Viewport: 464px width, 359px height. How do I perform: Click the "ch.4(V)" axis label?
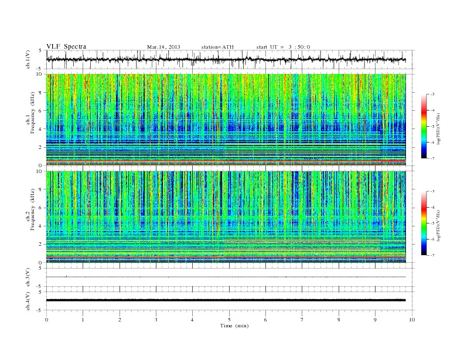(x=28, y=301)
